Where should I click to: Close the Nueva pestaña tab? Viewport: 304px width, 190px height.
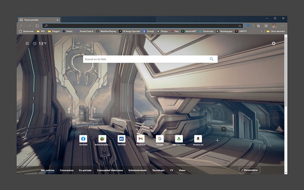click(x=57, y=20)
